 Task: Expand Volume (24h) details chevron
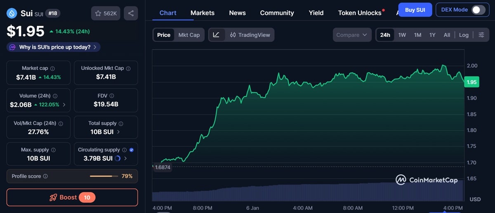pos(64,104)
